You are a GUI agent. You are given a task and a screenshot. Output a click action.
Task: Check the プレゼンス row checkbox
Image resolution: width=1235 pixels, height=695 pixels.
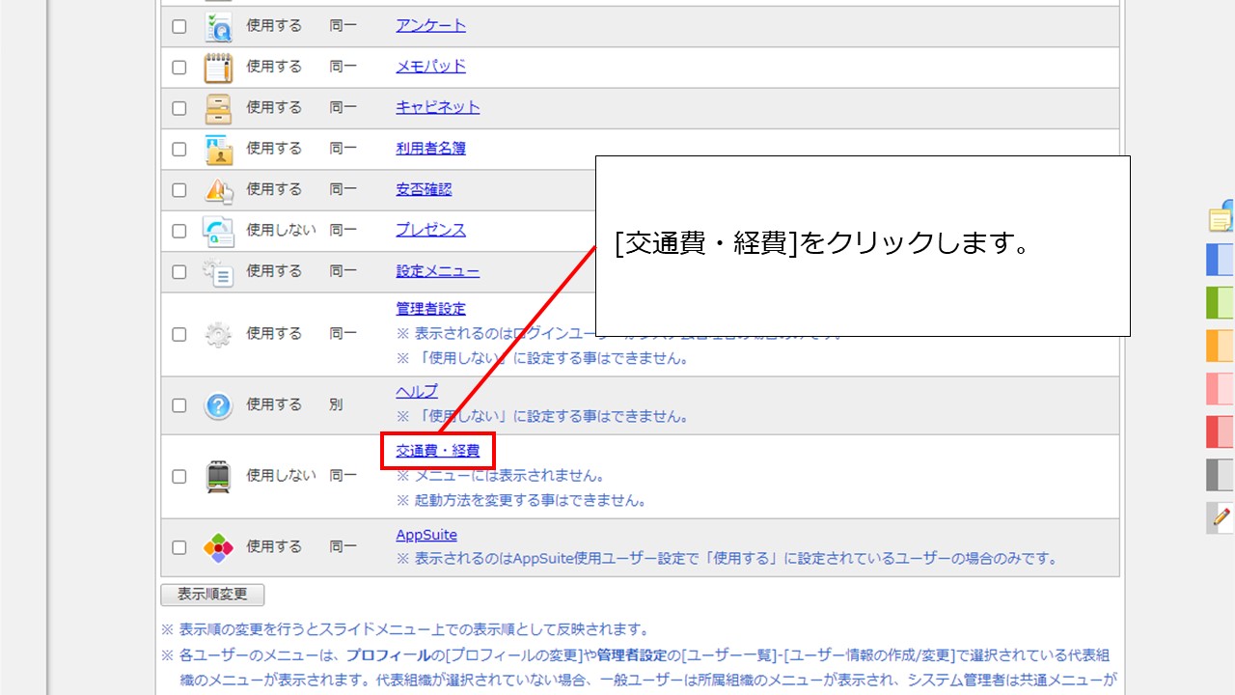(178, 232)
